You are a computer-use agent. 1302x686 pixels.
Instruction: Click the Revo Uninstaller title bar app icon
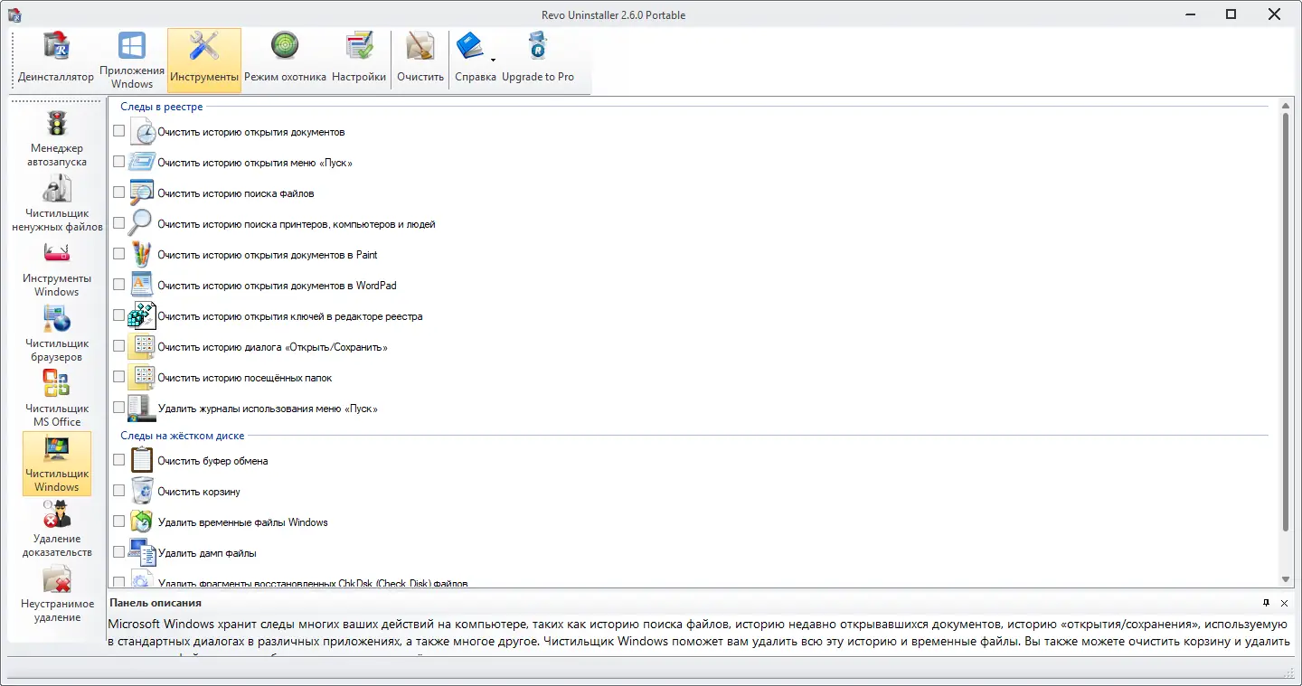click(14, 14)
